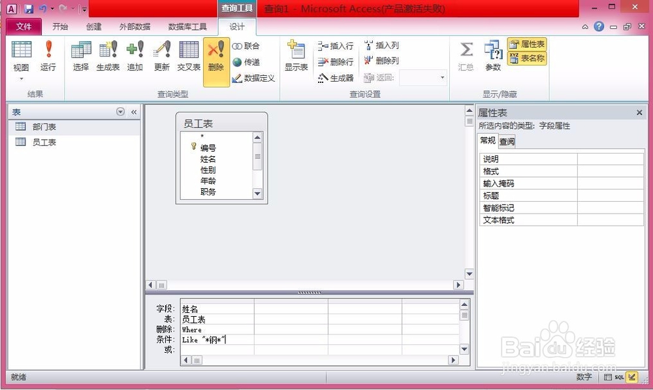Click the Where cell in 删除 row
Screen dimensions: 653x390
(x=217, y=330)
